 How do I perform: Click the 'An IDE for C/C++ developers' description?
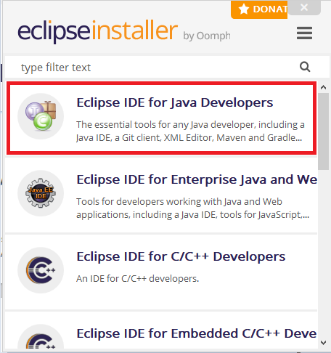[137, 279]
